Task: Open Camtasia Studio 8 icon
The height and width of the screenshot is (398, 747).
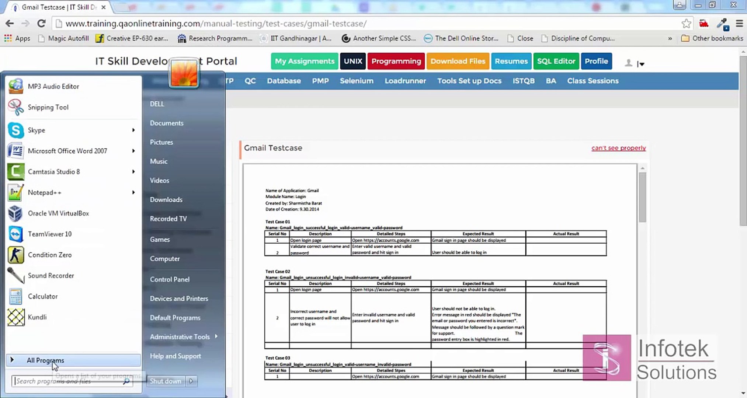Action: 15,172
